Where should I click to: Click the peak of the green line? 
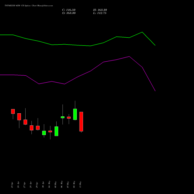coord(142,32)
